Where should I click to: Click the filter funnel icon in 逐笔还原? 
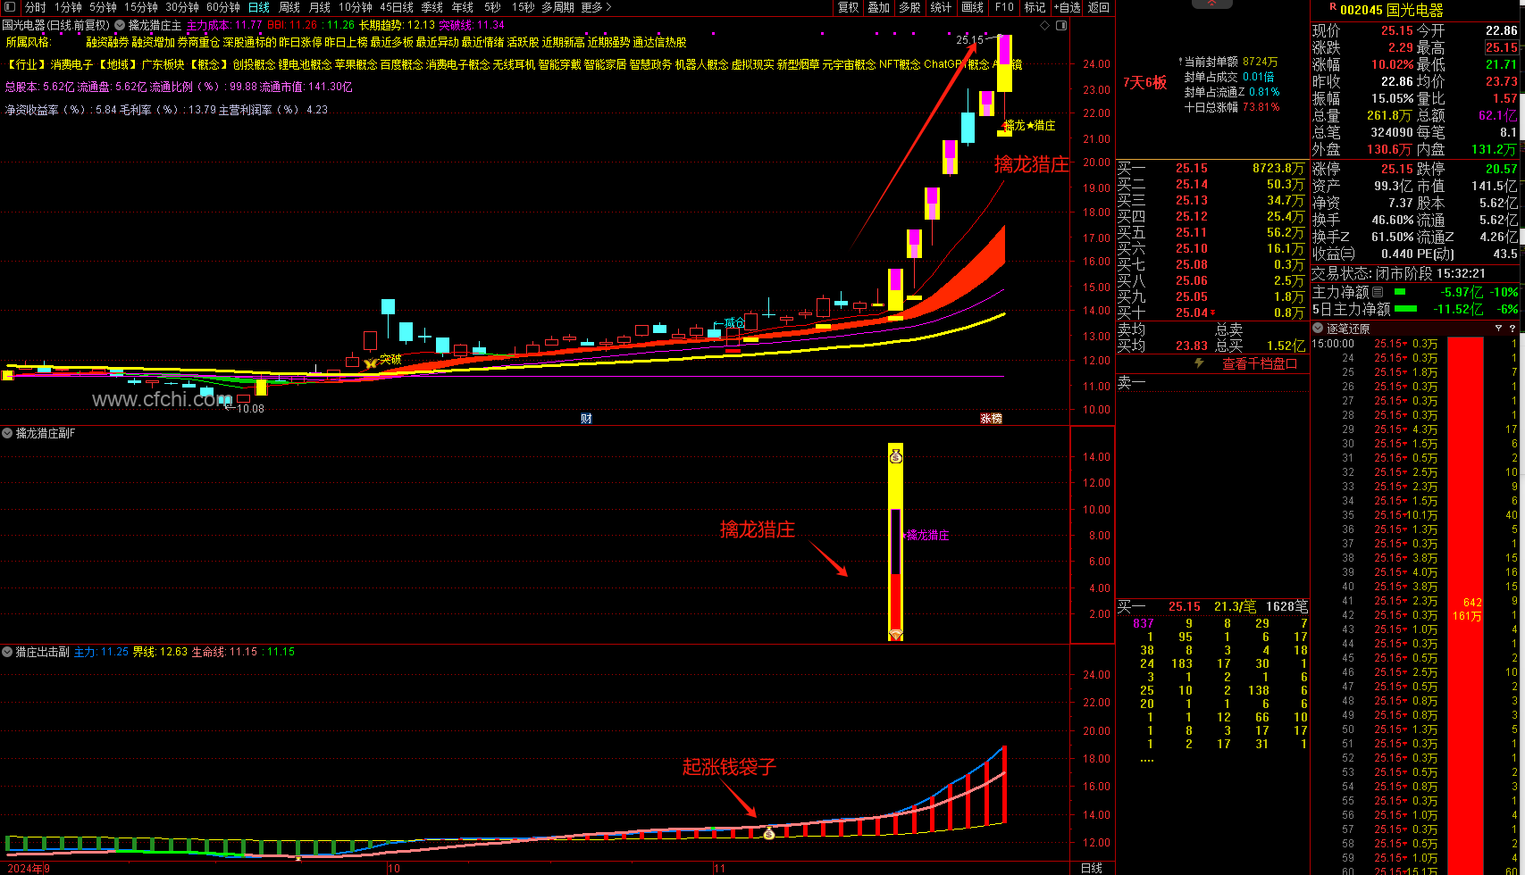(1498, 329)
